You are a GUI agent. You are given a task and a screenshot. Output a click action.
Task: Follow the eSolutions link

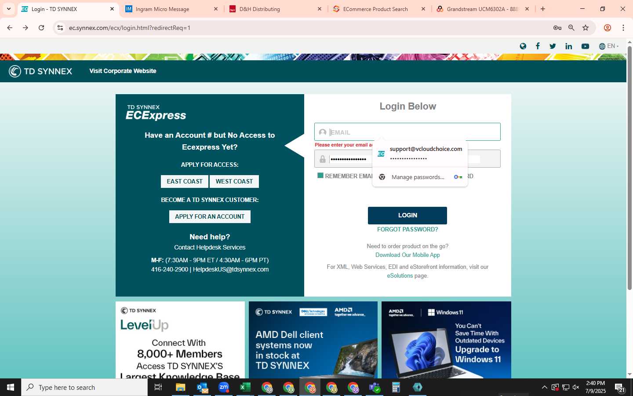pyautogui.click(x=400, y=276)
